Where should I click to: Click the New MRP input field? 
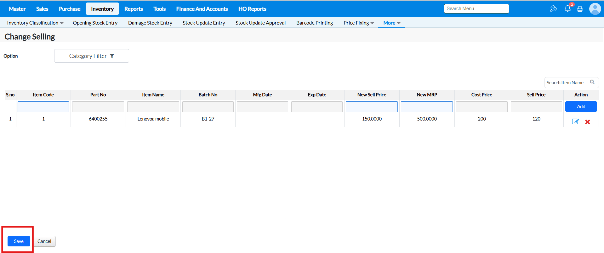[427, 107]
